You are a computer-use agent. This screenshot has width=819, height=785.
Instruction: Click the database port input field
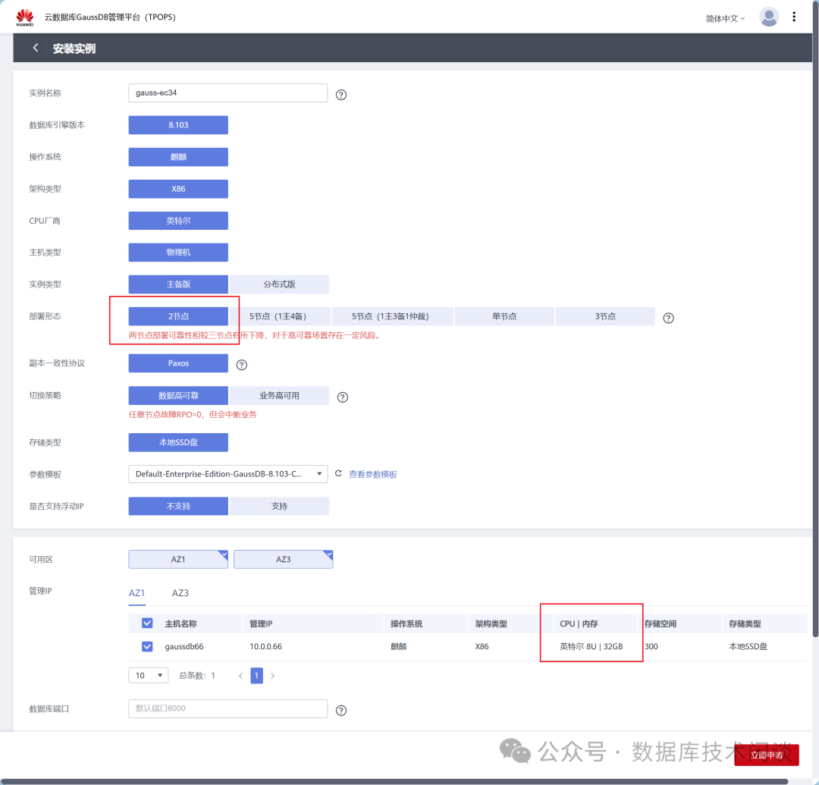227,708
